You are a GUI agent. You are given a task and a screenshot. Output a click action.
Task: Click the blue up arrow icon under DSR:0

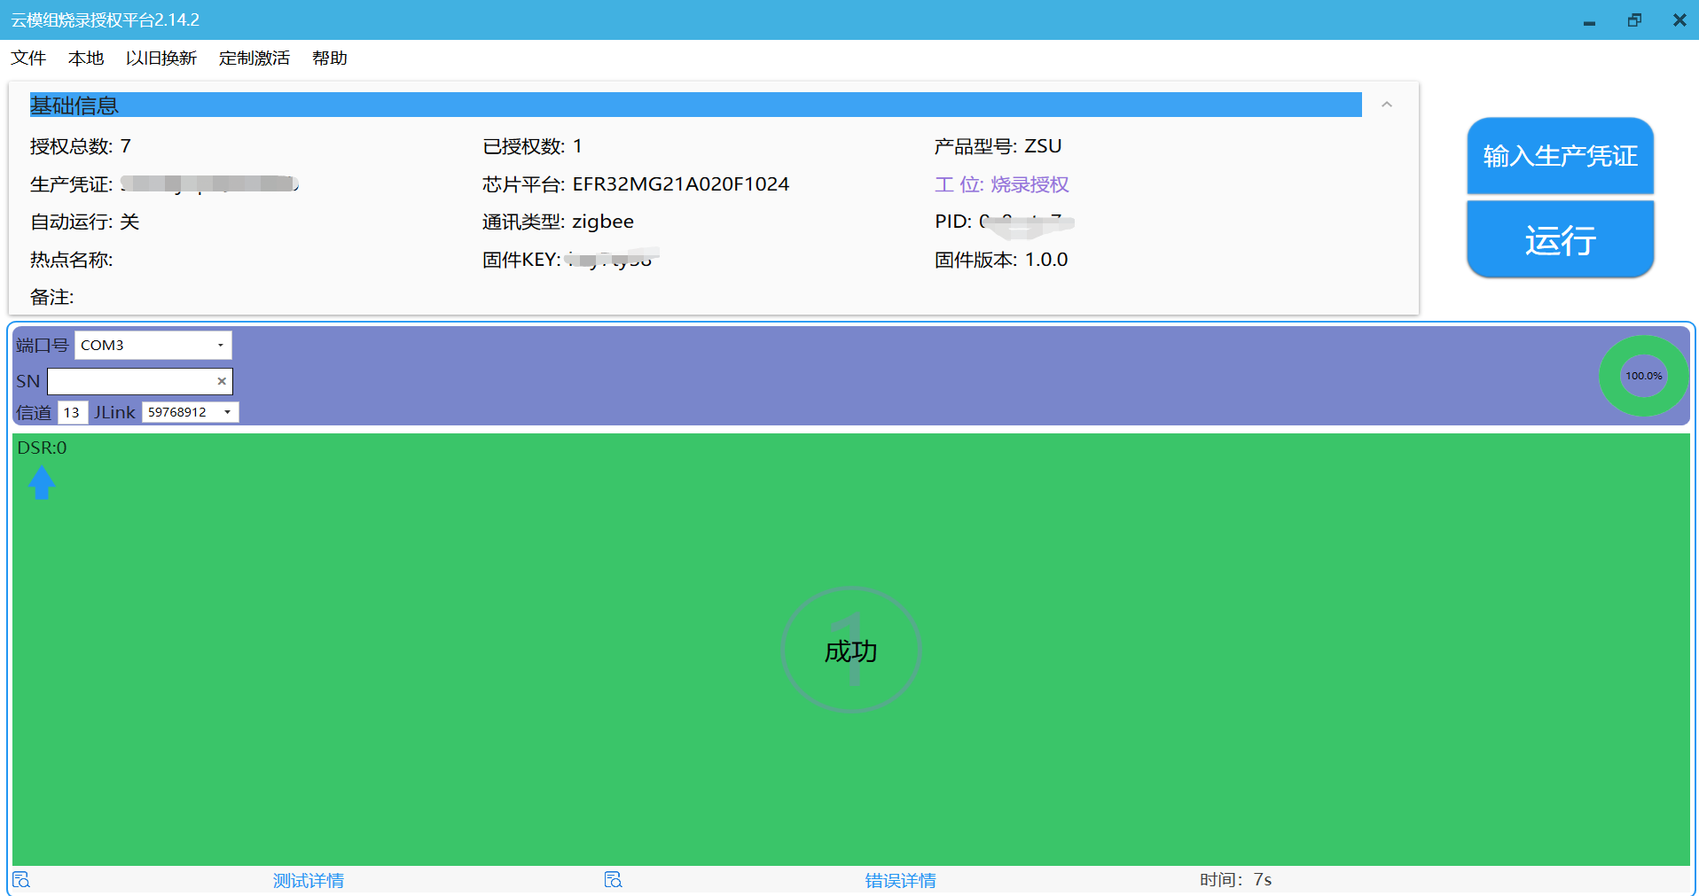[42, 483]
